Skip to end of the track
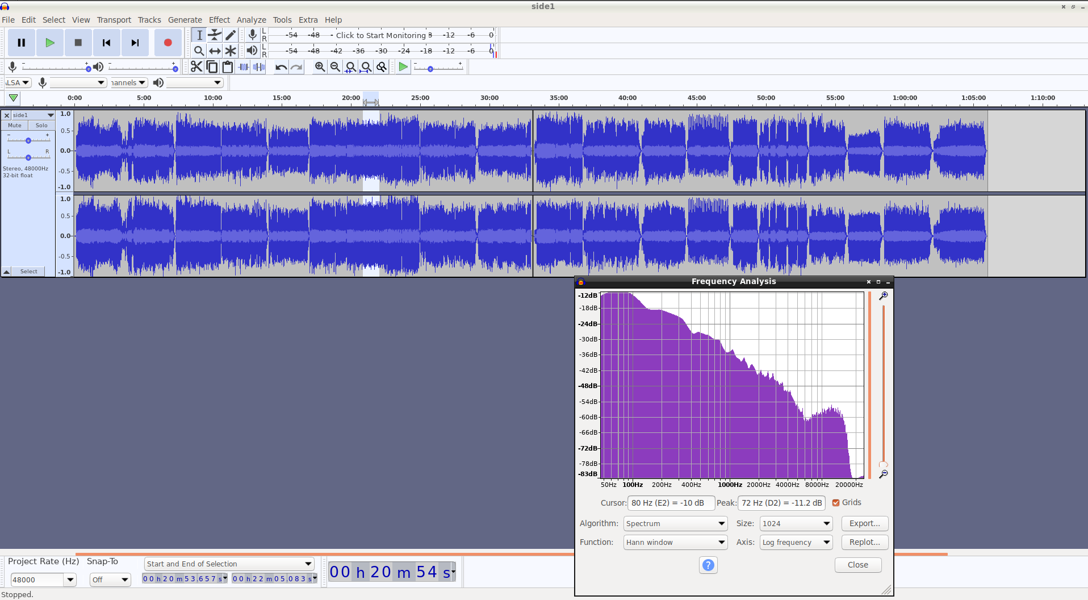Image resolution: width=1088 pixels, height=600 pixels. [x=135, y=43]
